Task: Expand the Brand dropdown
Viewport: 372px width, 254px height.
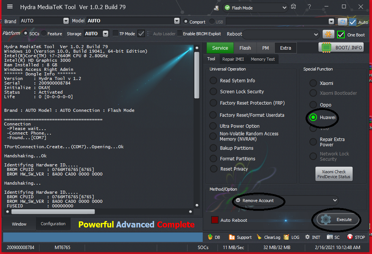Action: (66, 21)
